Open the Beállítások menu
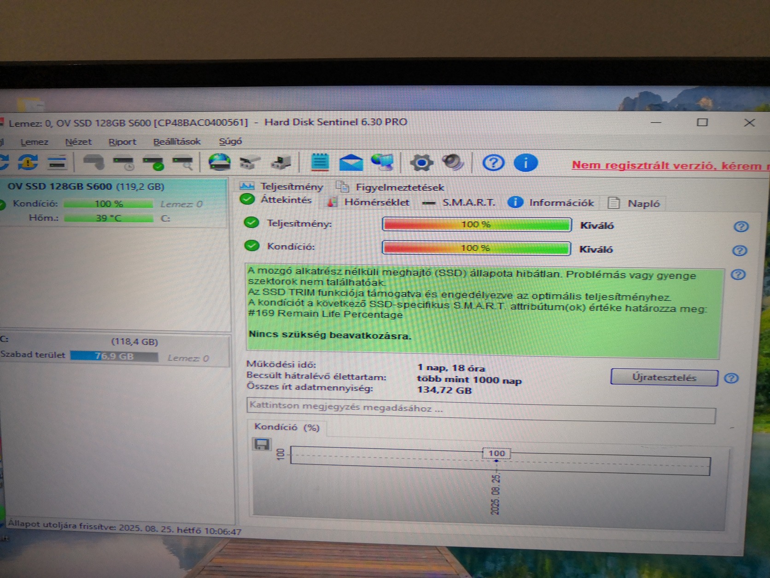This screenshot has width=770, height=578. pos(177,142)
